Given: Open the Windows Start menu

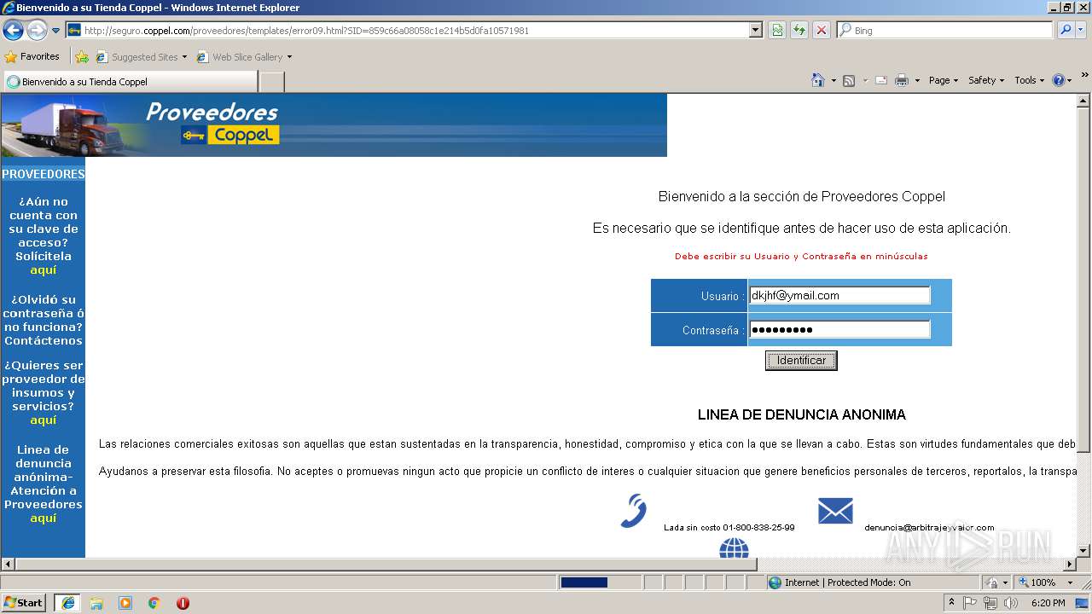Looking at the screenshot, I should (x=24, y=603).
